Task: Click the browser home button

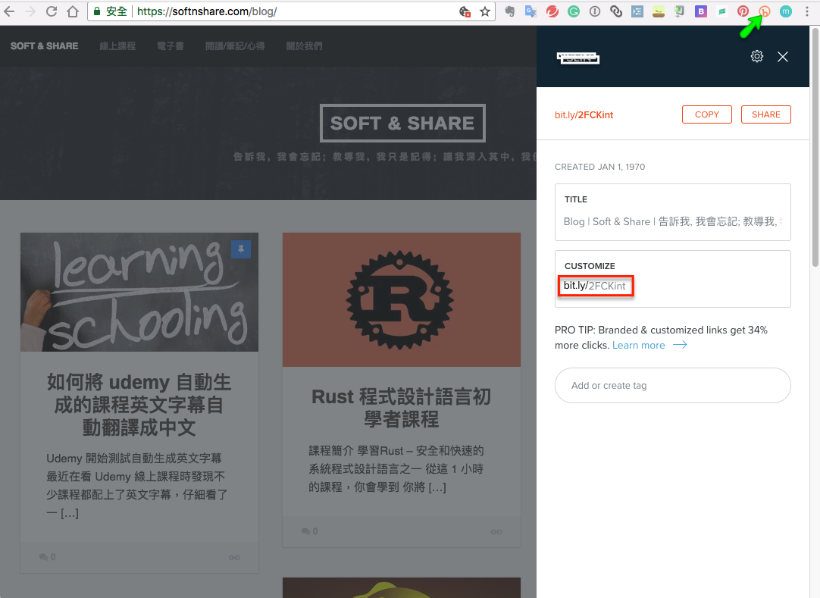Action: (x=72, y=11)
